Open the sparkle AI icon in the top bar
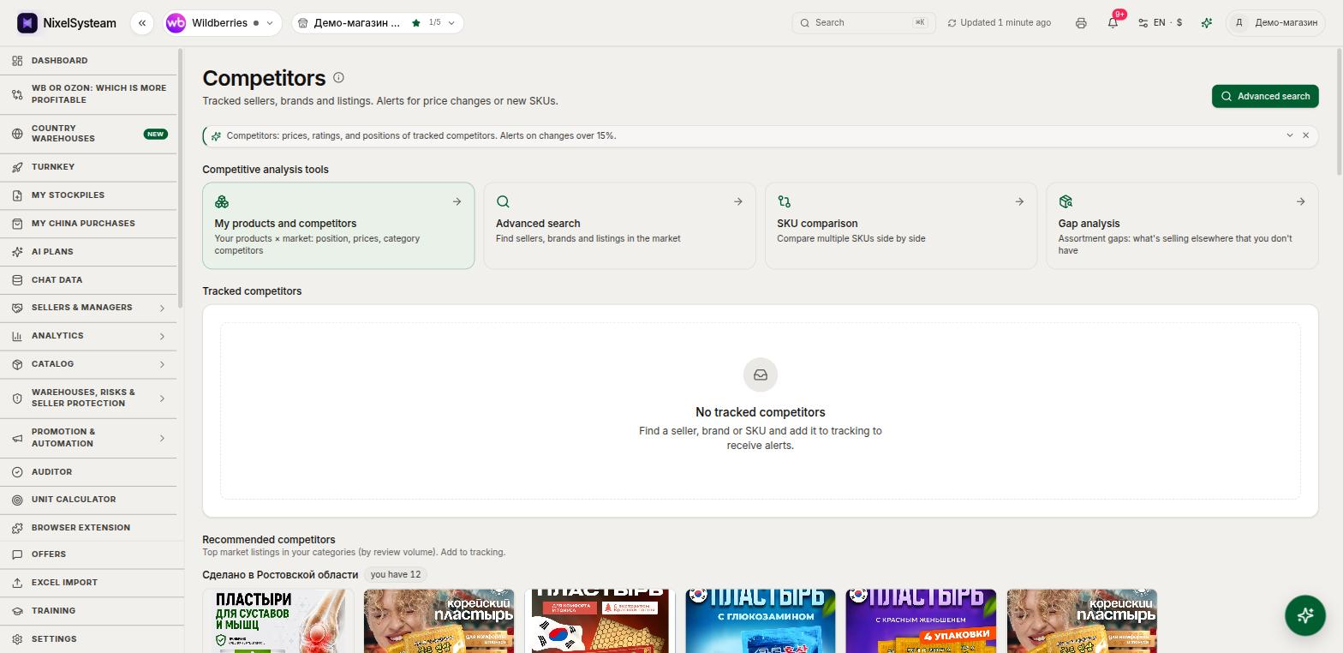Screen dimensions: 1343x653 (x=1207, y=23)
